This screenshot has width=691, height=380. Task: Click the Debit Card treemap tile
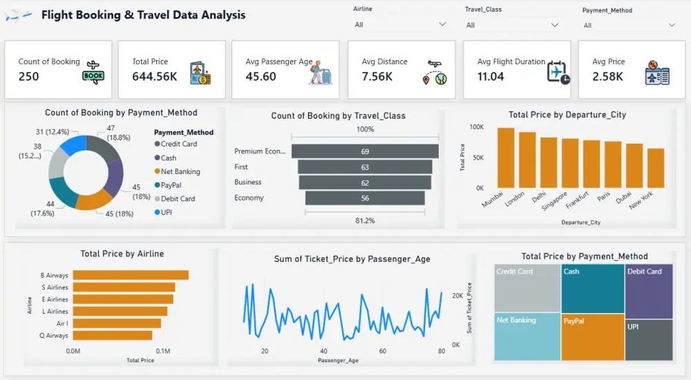click(649, 292)
